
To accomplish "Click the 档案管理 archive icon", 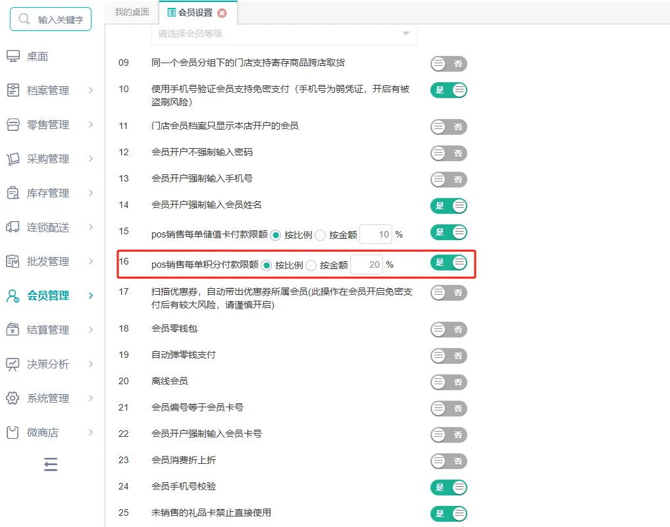I will 13,90.
